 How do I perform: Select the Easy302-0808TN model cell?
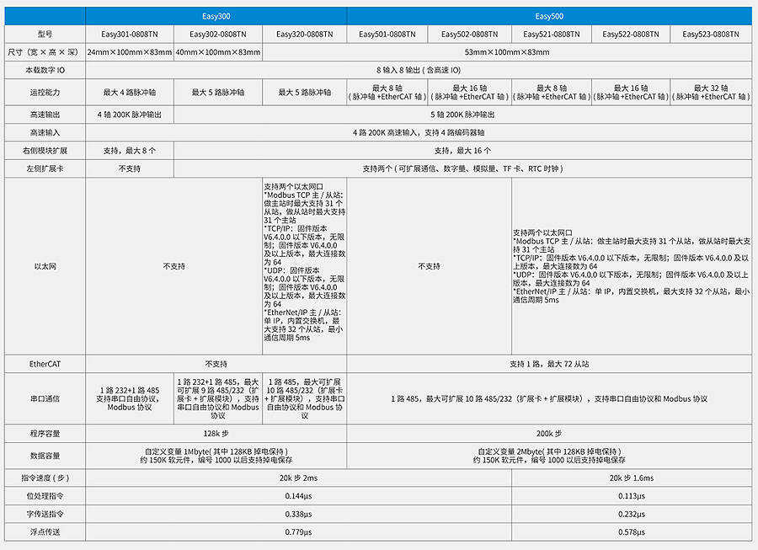click(218, 35)
